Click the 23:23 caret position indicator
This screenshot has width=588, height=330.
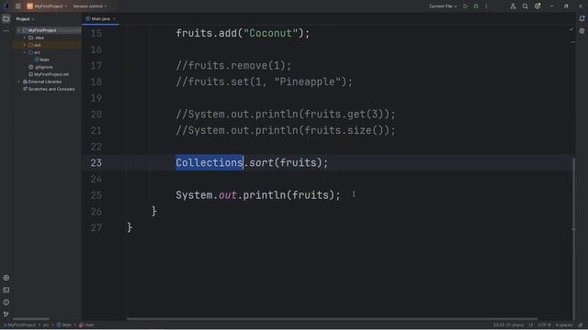508,325
